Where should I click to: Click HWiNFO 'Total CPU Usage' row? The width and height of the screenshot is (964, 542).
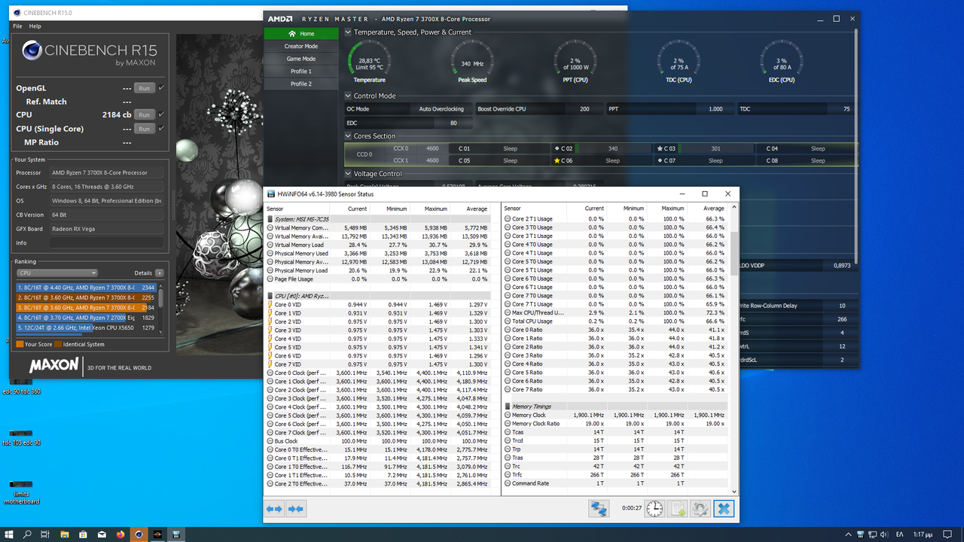coord(615,321)
